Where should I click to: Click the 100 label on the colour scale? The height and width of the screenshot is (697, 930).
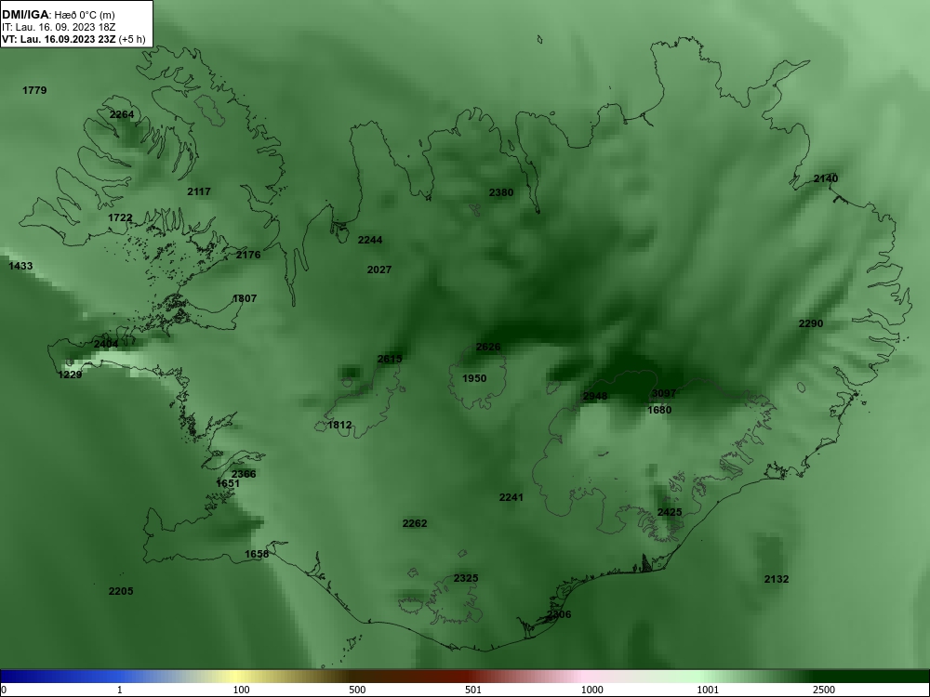point(241,690)
